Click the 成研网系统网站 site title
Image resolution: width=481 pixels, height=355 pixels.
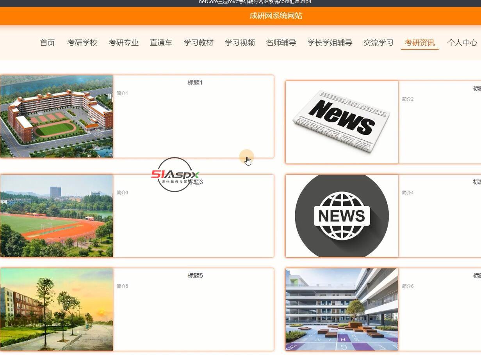(276, 16)
